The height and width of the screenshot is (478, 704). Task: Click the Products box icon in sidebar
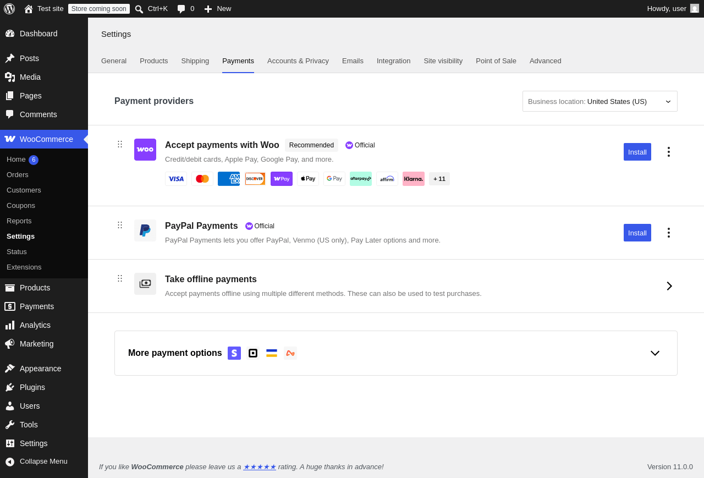(10, 288)
